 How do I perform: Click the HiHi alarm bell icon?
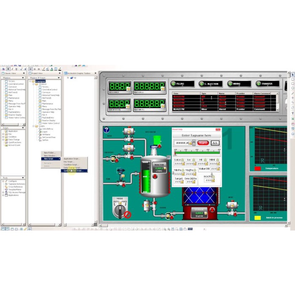pyautogui.click(x=217, y=160)
